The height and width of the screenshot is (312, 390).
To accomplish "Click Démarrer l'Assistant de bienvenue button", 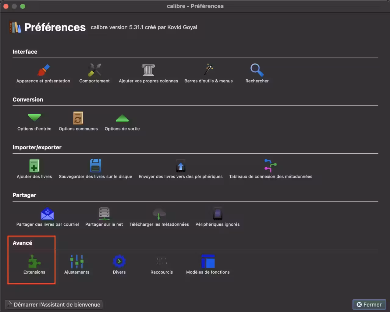I will click(54, 304).
